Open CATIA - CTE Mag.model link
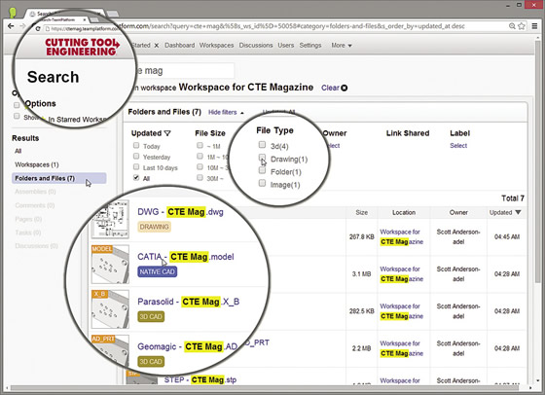Image resolution: width=545 pixels, height=395 pixels. (x=186, y=257)
